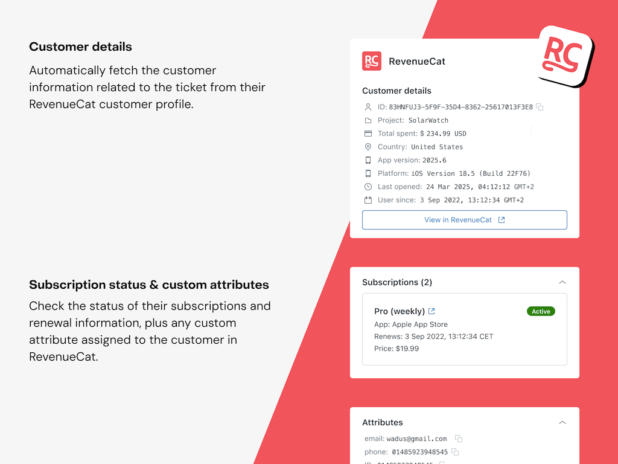Collapse the Subscriptions (2) section
The image size is (618, 464).
tap(562, 282)
